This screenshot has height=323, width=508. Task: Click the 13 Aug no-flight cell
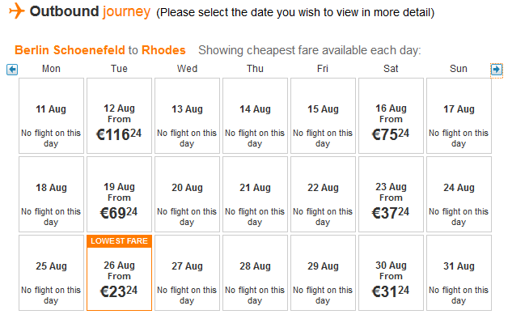[187, 116]
